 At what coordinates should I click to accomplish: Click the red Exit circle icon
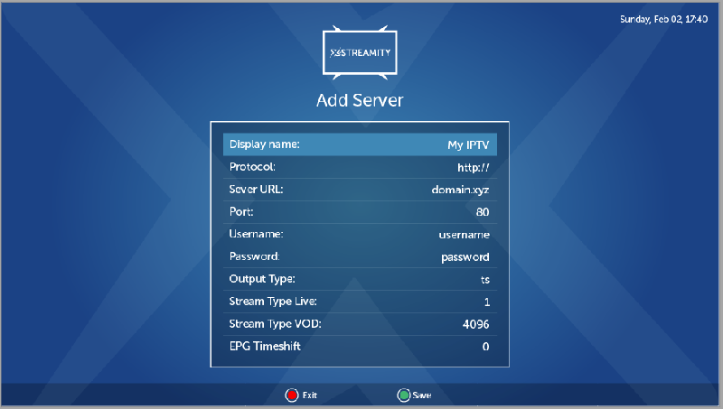pyautogui.click(x=292, y=395)
